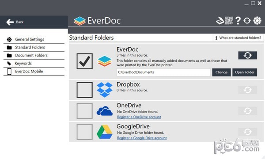Screen dimensions: 265x159
Task: Open Keywords settings section
Action: click(x=34, y=63)
